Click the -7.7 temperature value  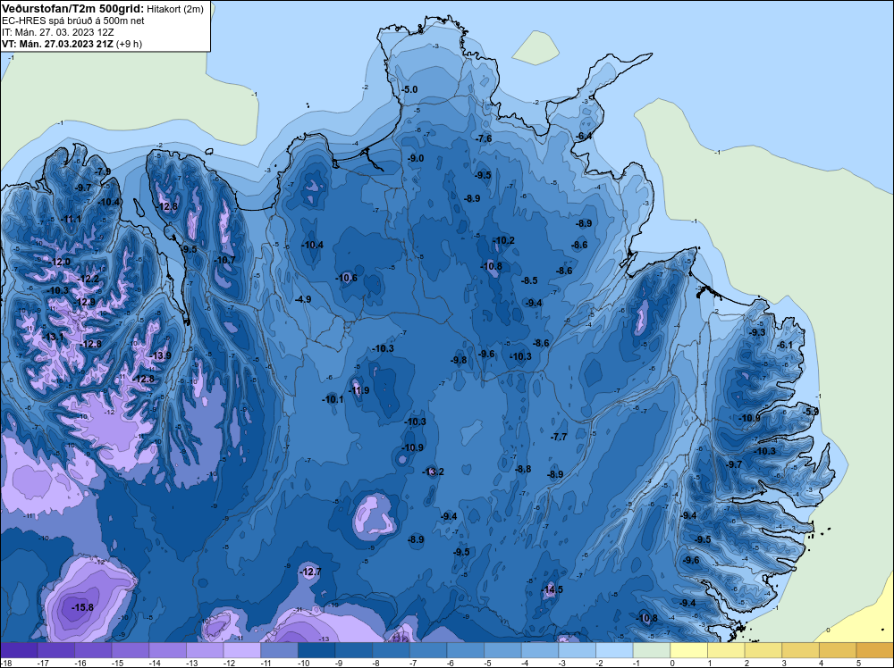tap(559, 437)
